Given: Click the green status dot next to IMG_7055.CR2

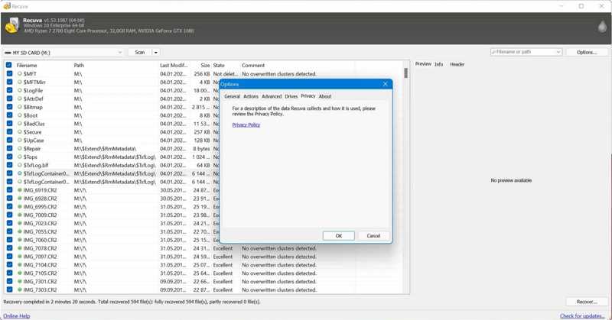Looking at the screenshot, I should pyautogui.click(x=20, y=231).
